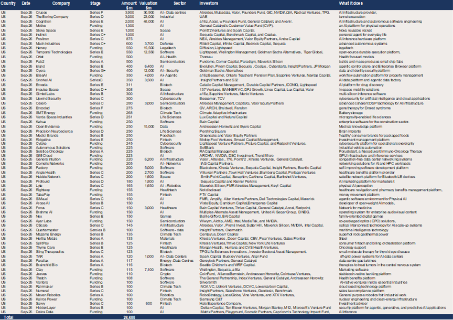Screen dimensions: 453x320
Task: Click the Delos Data company cell
Action: (45, 312)
